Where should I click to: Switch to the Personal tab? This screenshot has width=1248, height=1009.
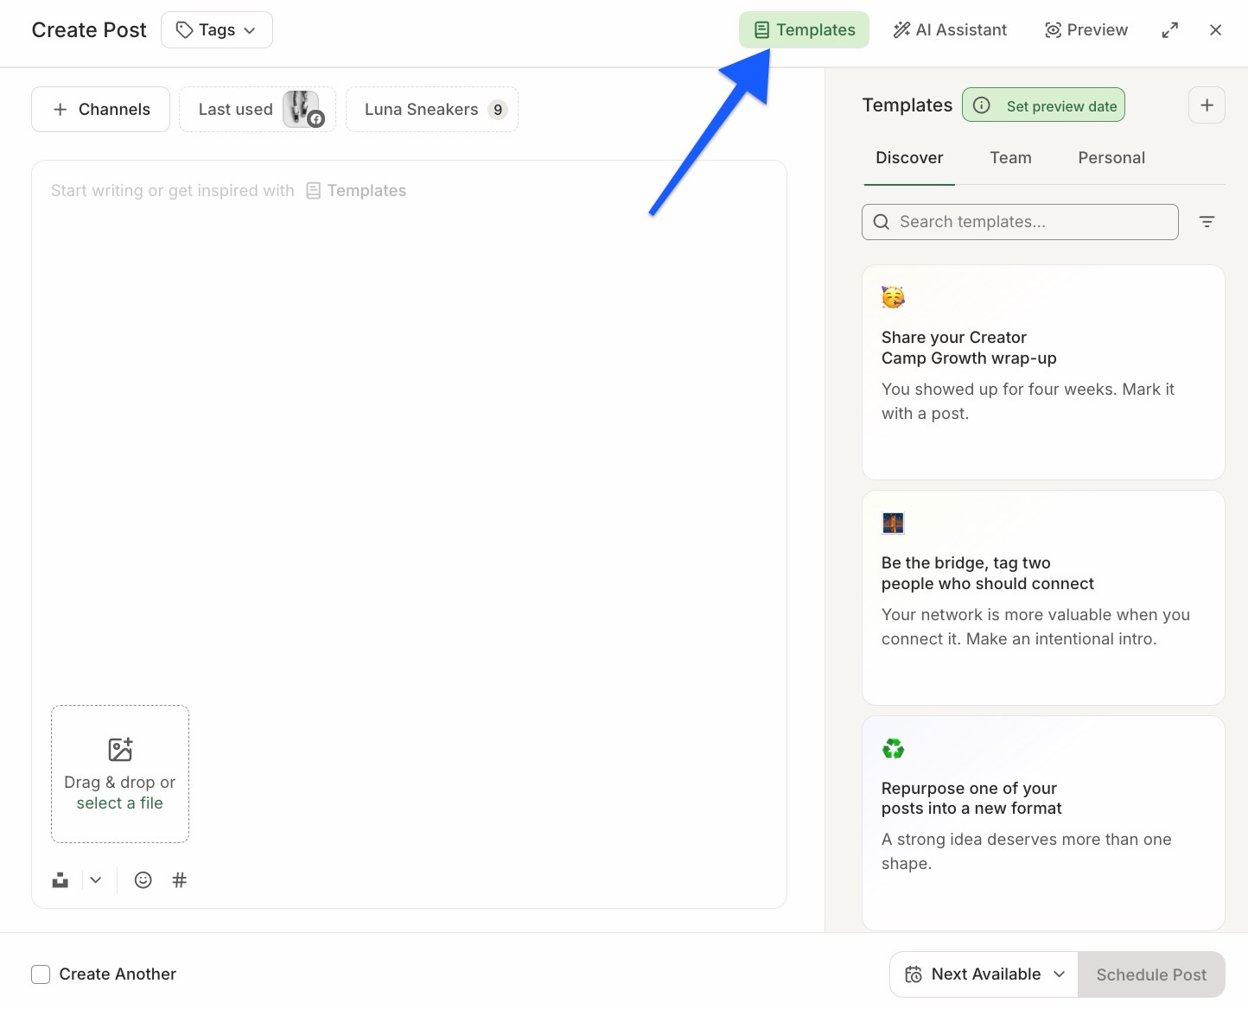click(x=1111, y=158)
